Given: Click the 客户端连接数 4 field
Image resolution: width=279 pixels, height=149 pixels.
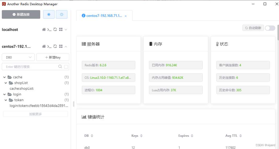Looking at the screenshot, I should click(x=243, y=65).
